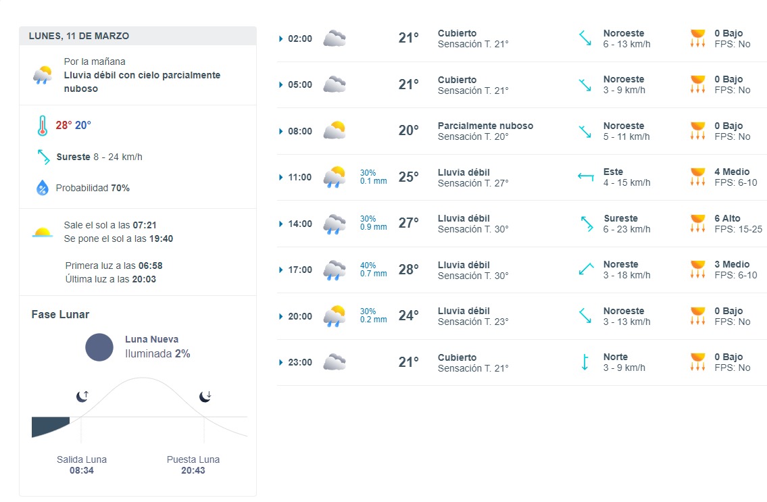
Task: Click the UV index icon for 14:00
Action: tap(698, 224)
